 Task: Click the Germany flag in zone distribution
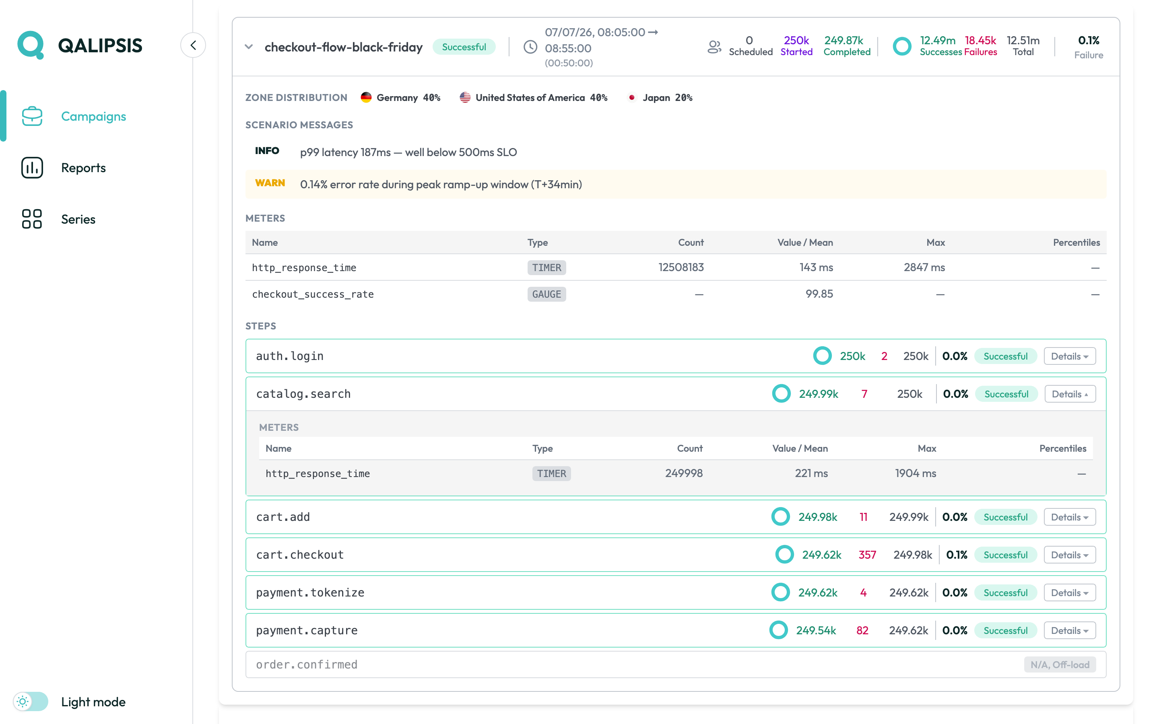click(366, 97)
